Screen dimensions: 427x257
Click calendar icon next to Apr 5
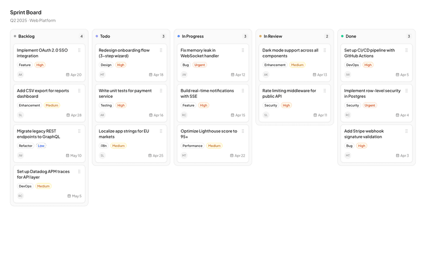coord(397,75)
